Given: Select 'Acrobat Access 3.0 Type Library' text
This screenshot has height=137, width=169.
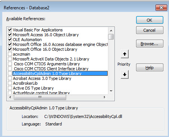Looking at the screenshot, I should (42, 78).
